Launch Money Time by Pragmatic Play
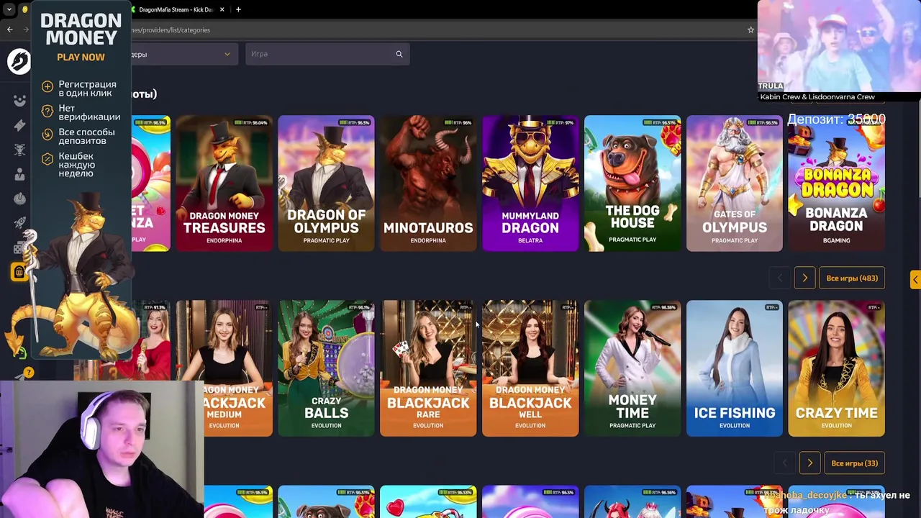 pyautogui.click(x=632, y=368)
